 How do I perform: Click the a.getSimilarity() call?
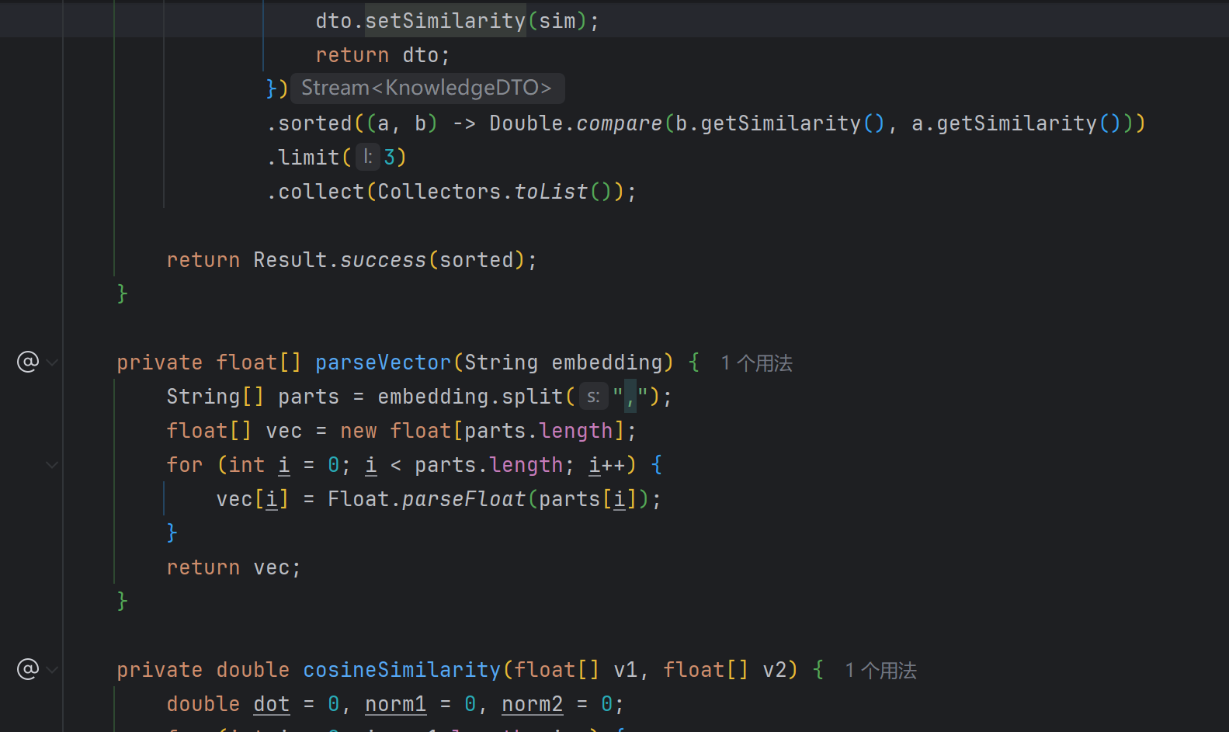coord(1016,123)
